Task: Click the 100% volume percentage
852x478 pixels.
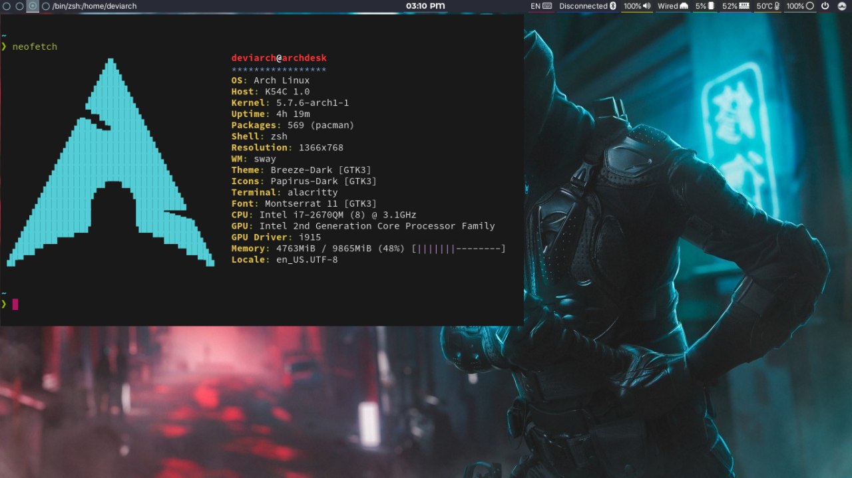Action: click(x=632, y=6)
